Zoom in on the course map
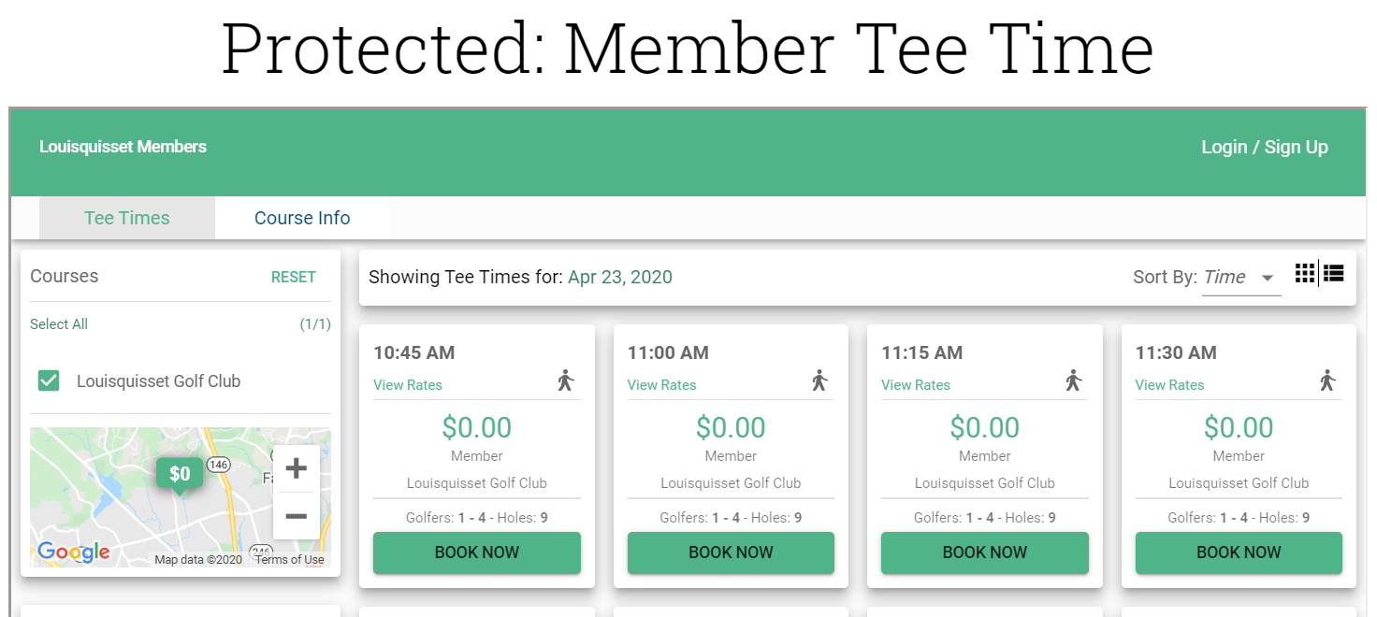This screenshot has height=617, width=1377. (296, 468)
